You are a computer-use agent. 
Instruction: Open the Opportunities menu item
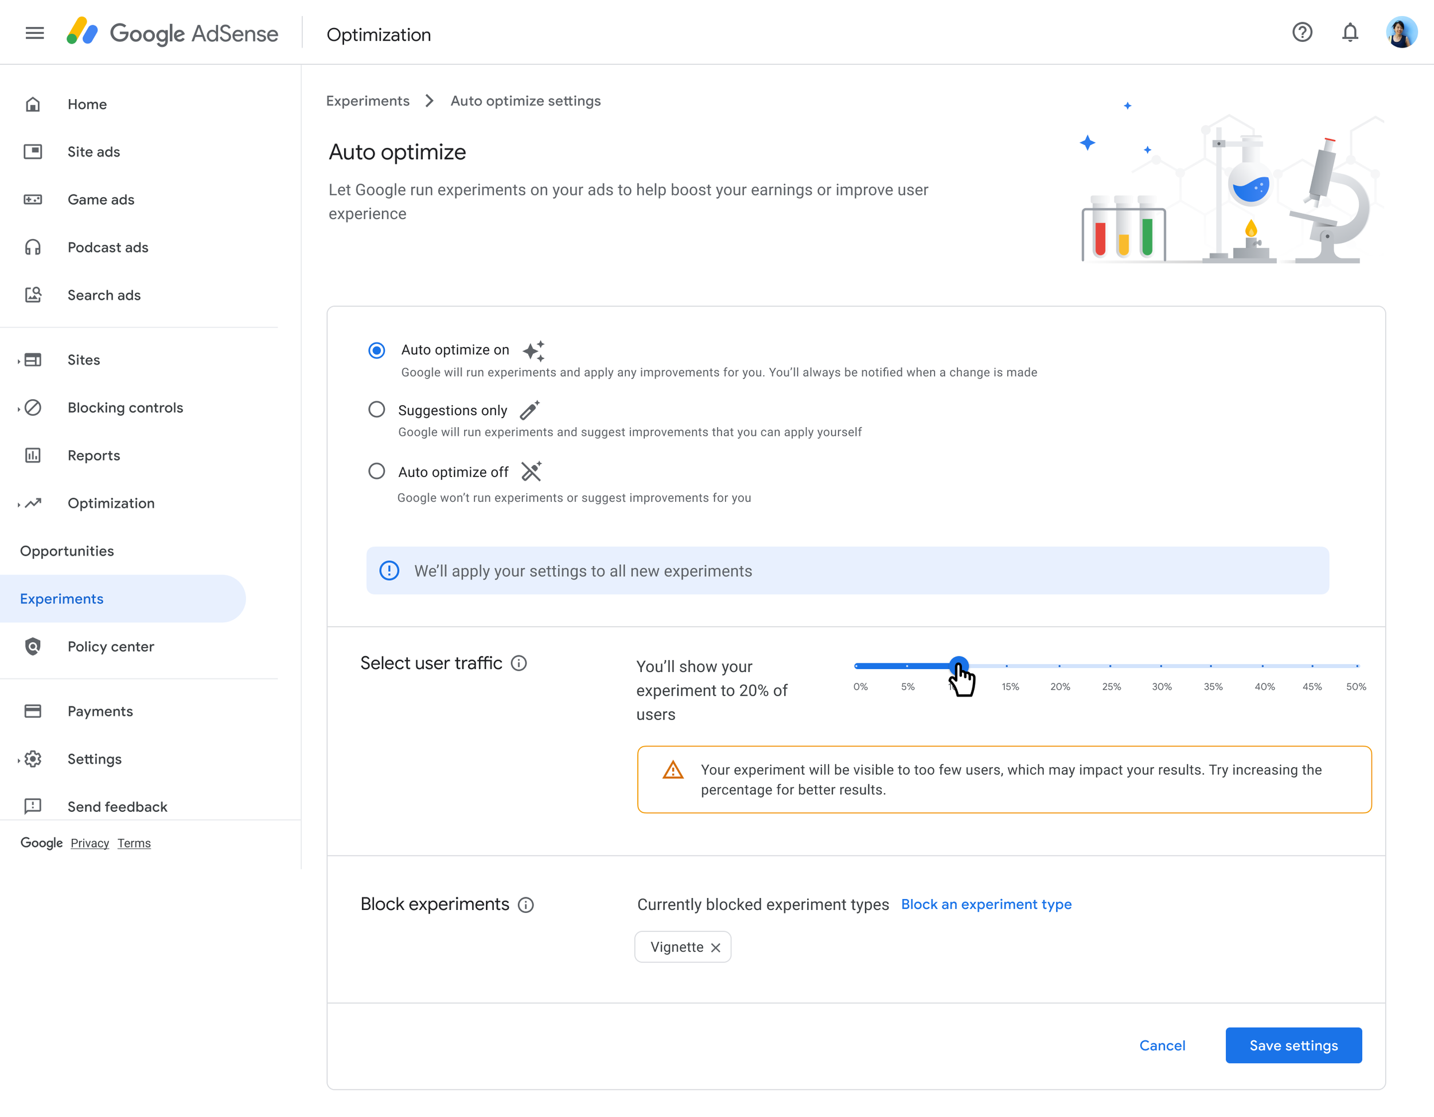[x=67, y=551]
